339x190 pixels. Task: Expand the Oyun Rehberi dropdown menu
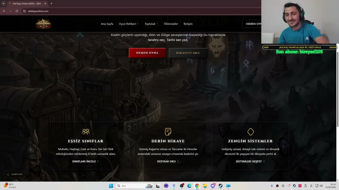(x=129, y=24)
